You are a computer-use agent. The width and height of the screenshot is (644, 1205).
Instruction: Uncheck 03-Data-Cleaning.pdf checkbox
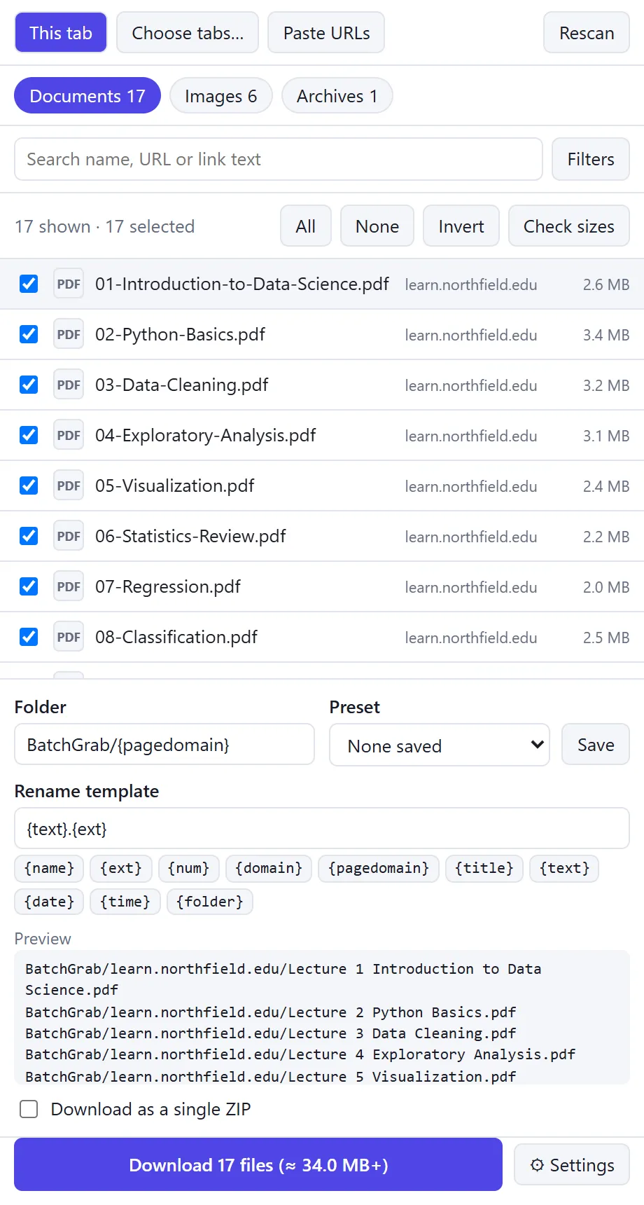coord(29,385)
